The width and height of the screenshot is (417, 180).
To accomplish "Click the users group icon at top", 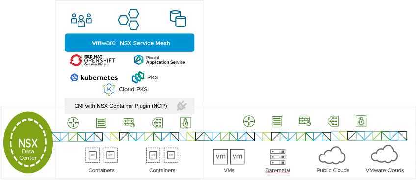I will pos(81,20).
